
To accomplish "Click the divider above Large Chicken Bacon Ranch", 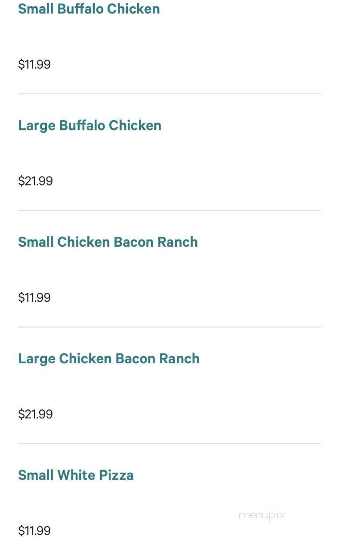I will pos(169,327).
